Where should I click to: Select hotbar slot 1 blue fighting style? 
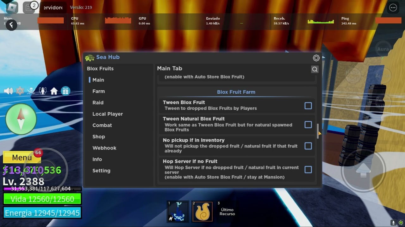point(178,211)
